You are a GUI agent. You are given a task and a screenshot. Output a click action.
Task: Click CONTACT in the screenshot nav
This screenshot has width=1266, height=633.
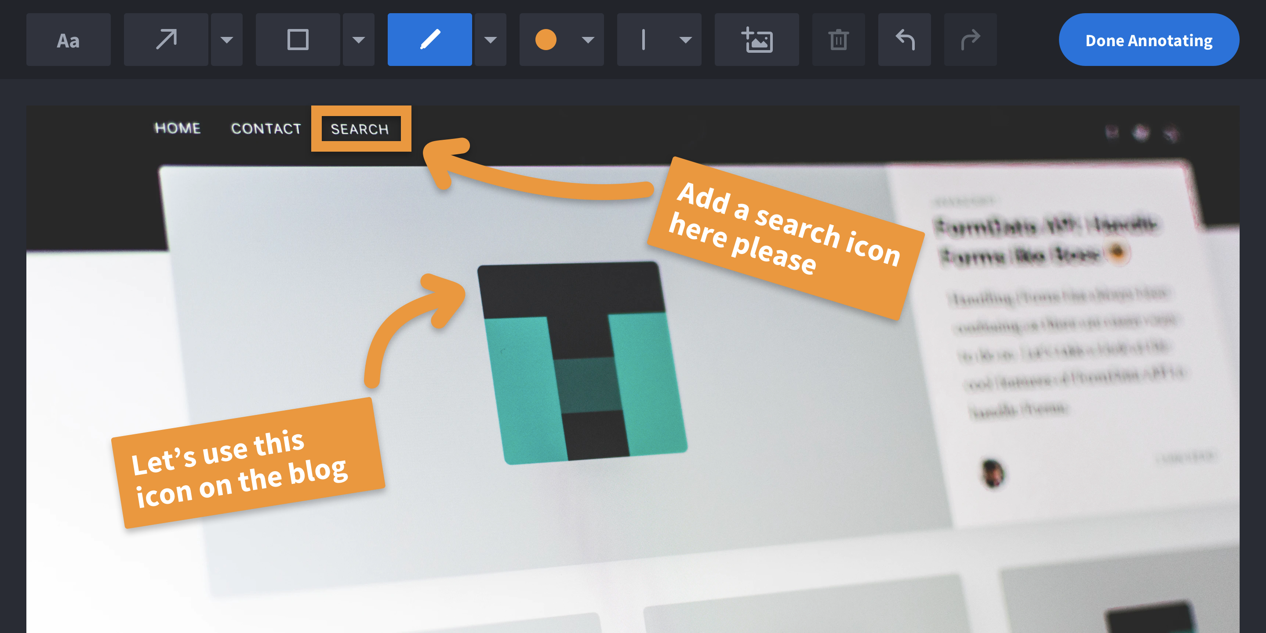tap(266, 129)
